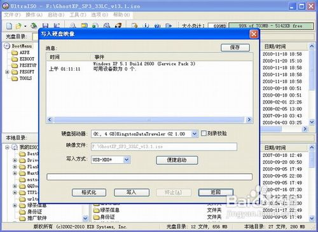Expand the Driv folder in local tree
This screenshot has width=318, height=232.
pyautogui.click(x=15, y=160)
